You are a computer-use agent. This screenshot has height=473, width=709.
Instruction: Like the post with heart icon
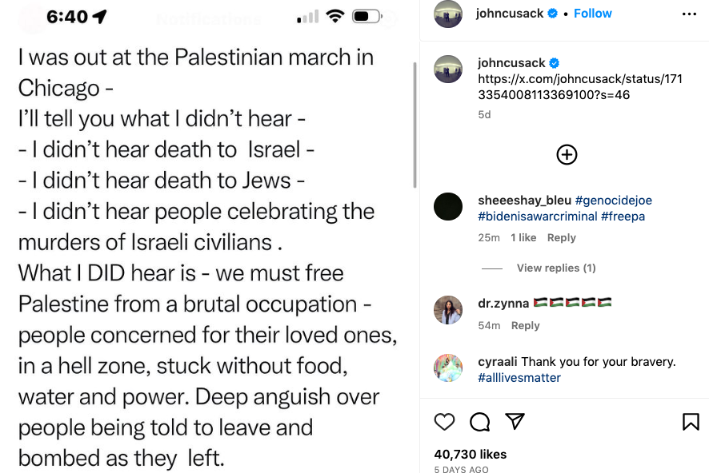[x=444, y=421]
